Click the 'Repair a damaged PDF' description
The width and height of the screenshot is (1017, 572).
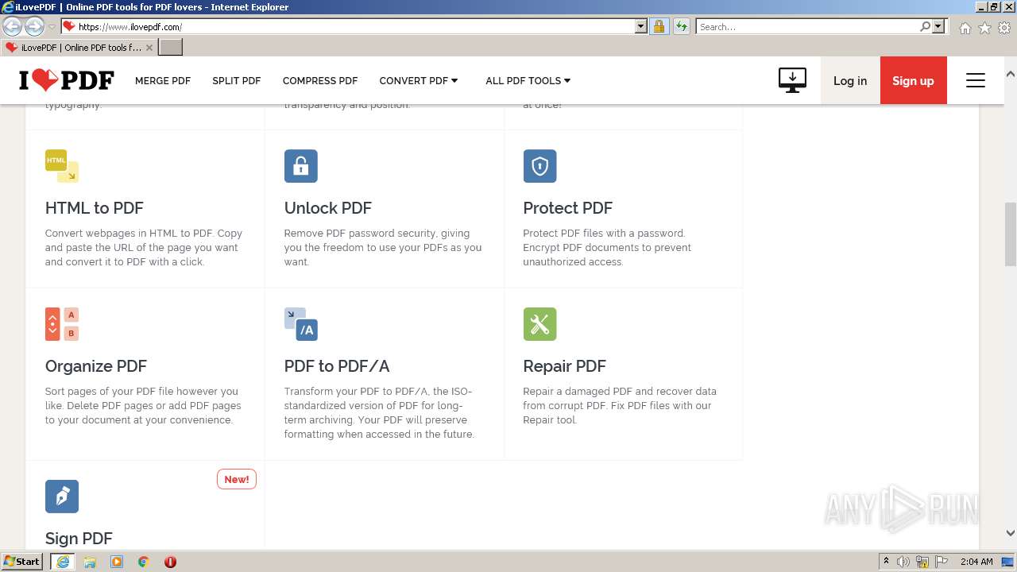click(x=620, y=406)
